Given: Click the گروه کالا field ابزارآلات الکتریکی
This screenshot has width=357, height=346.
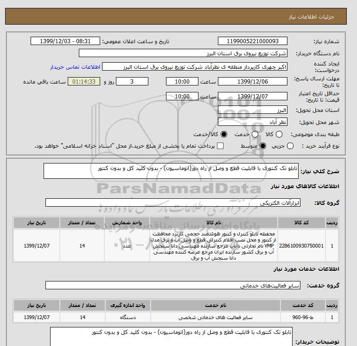Looking at the screenshot, I should [x=173, y=202].
